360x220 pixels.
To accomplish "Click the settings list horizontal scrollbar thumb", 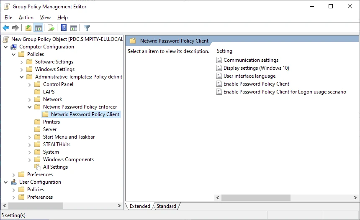I will tap(256, 197).
